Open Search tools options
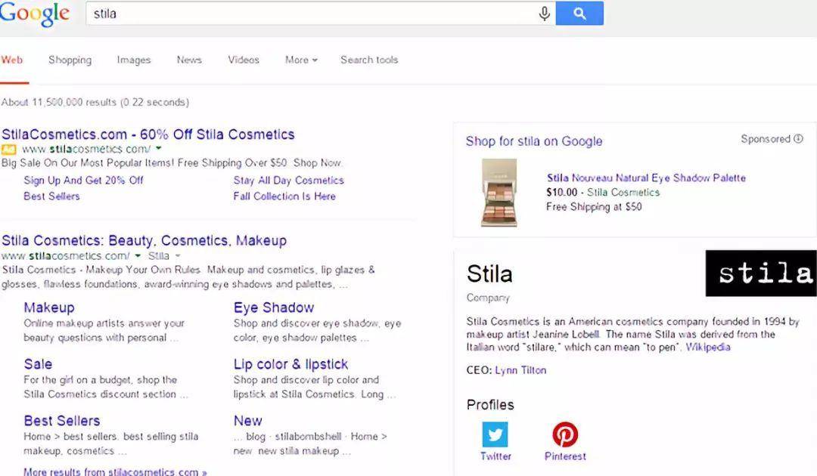The height and width of the screenshot is (476, 817). coord(369,60)
